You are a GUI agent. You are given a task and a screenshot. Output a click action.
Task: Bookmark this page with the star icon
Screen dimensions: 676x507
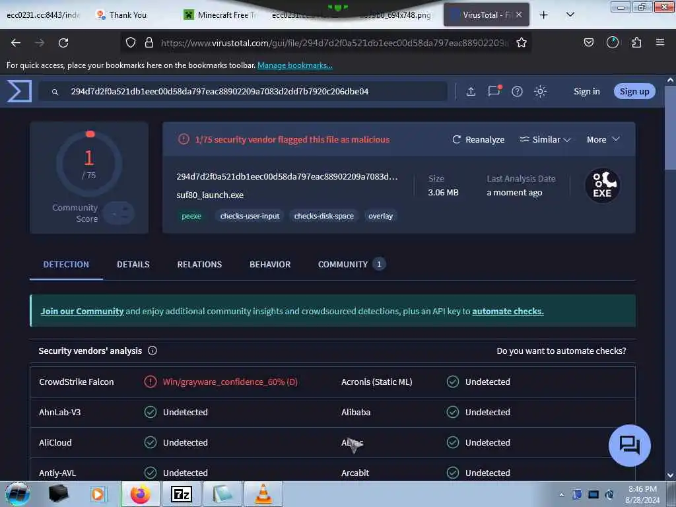coord(522,42)
